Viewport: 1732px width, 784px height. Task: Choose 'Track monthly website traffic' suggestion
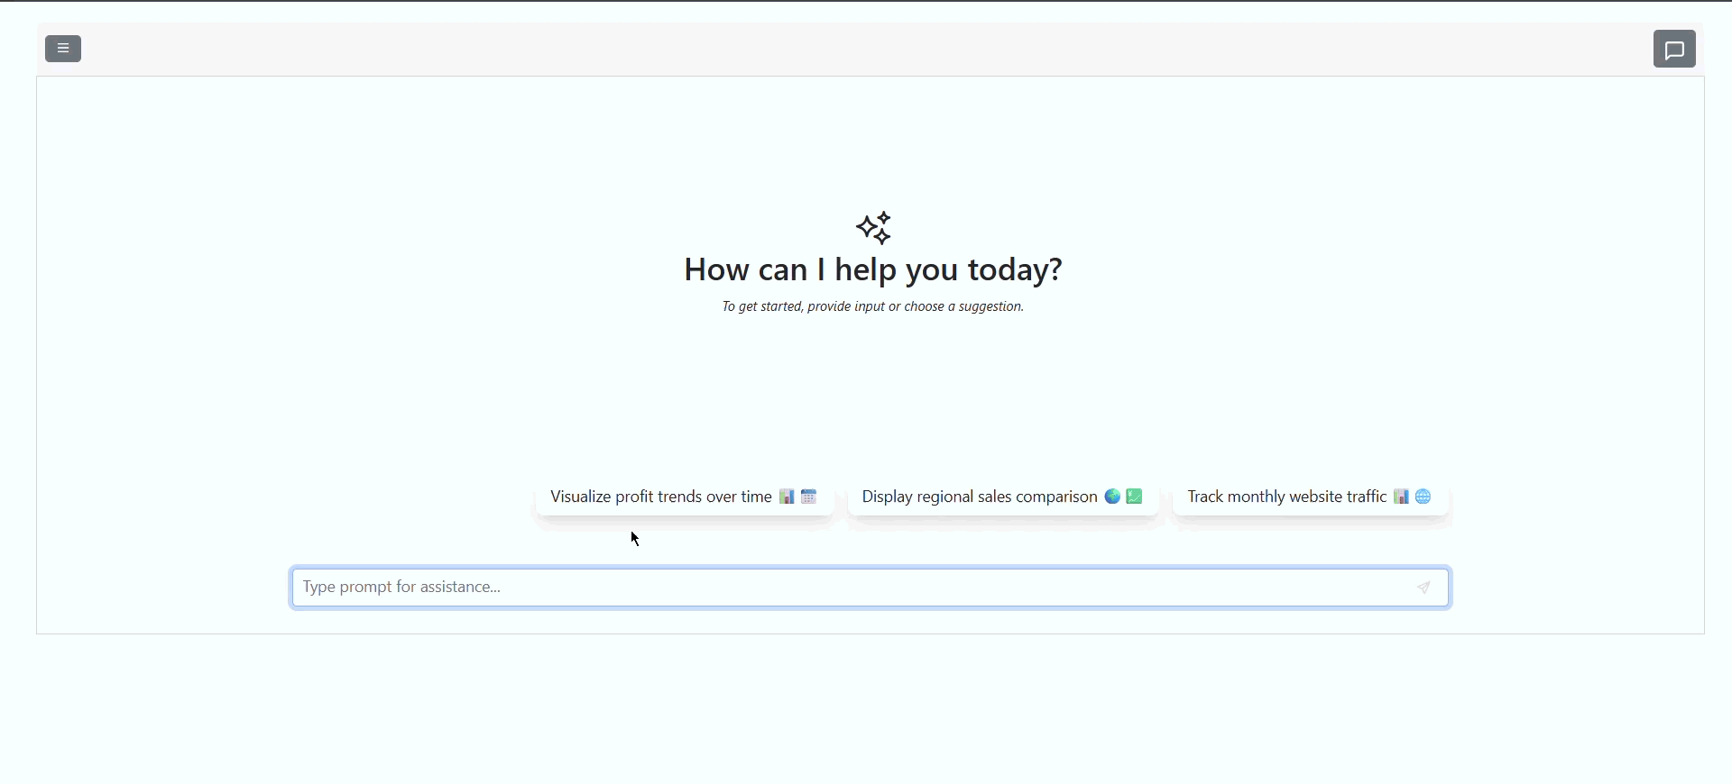click(x=1310, y=497)
